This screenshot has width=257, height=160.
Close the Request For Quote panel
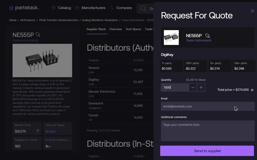click(x=252, y=11)
